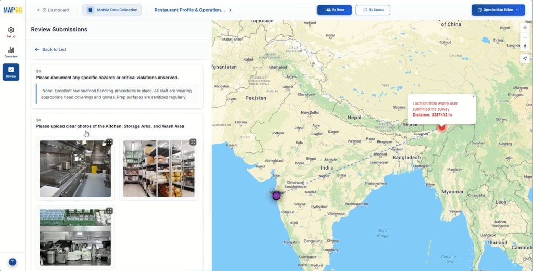Screen dimensions: 533x271
Task: Expand the wash area photo to fullscreen
Action: click(109, 211)
